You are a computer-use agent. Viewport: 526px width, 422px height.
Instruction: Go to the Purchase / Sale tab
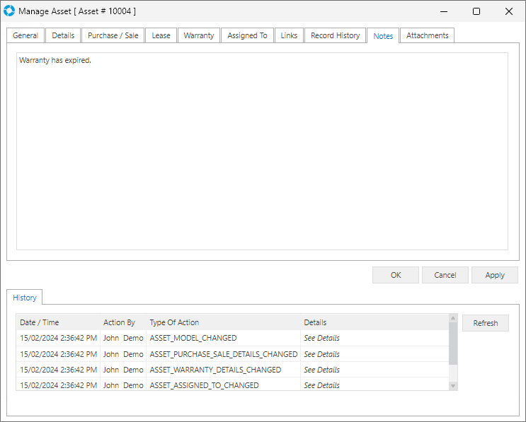pyautogui.click(x=113, y=35)
